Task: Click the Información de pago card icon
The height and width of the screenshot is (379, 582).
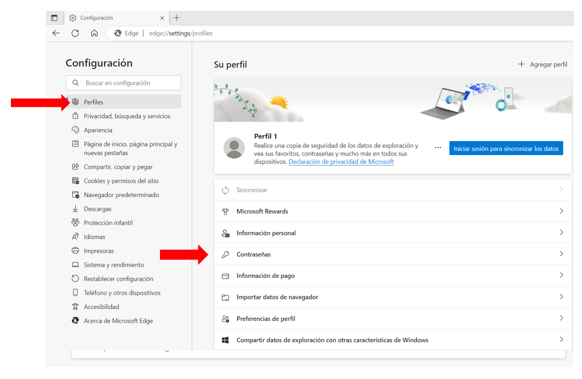Action: click(x=225, y=276)
